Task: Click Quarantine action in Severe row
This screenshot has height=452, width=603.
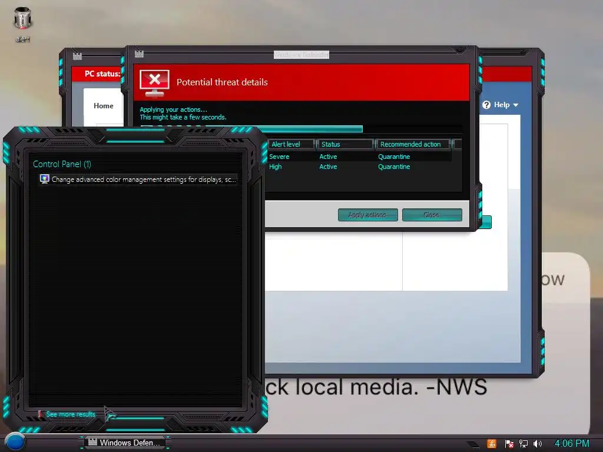Action: (x=394, y=157)
